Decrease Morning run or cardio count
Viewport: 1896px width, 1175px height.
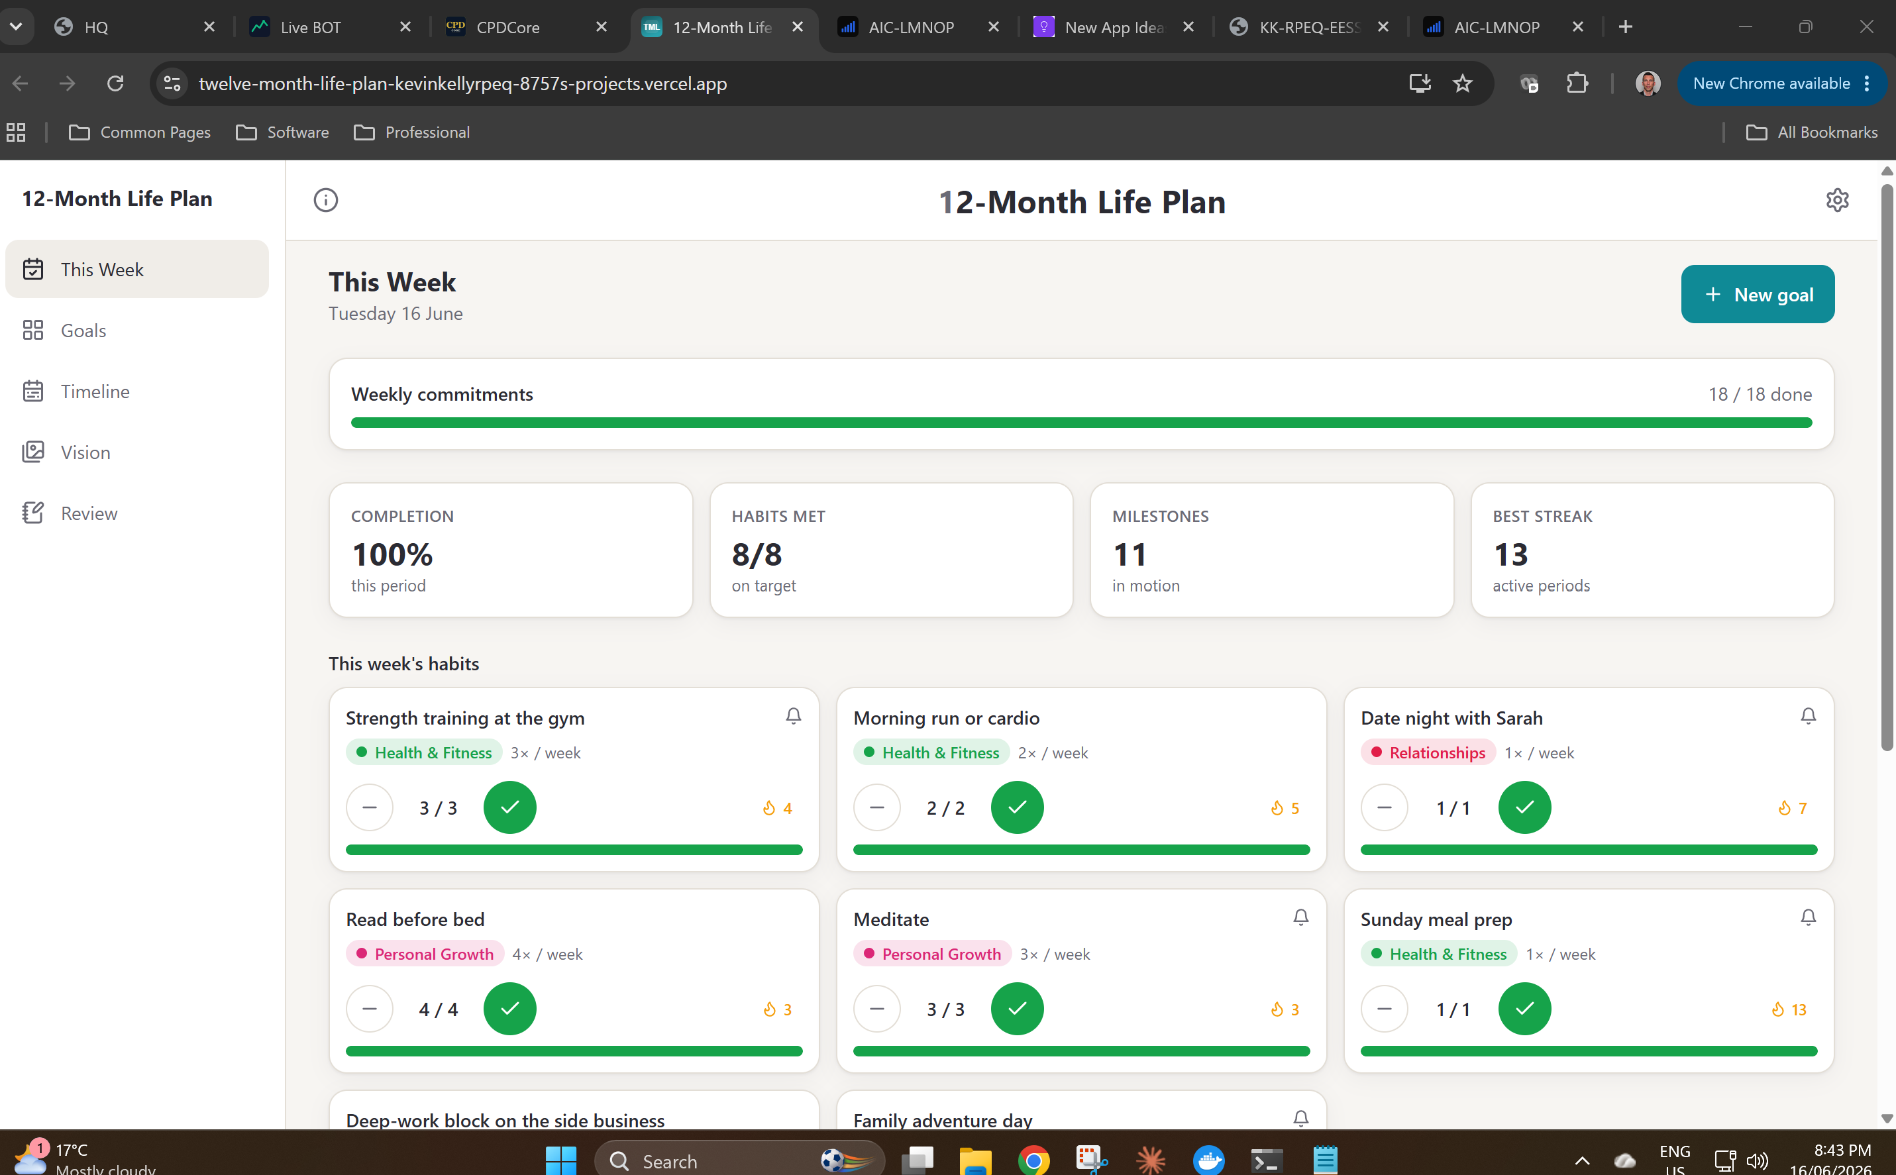(876, 807)
